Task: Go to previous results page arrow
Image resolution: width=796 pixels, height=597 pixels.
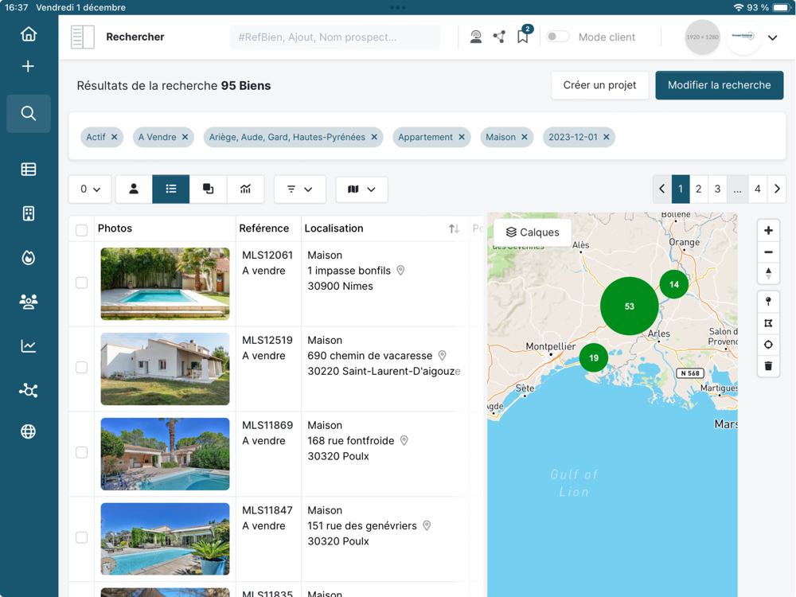Action: [662, 189]
